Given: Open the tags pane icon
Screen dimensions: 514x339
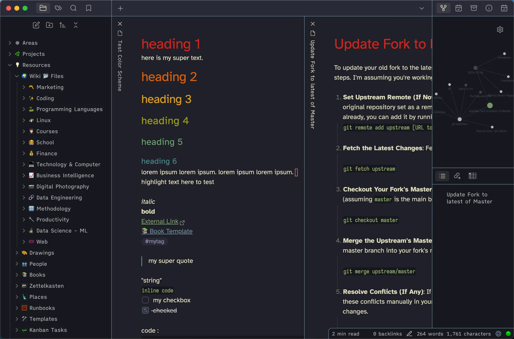Looking at the screenshot, I should 58,8.
